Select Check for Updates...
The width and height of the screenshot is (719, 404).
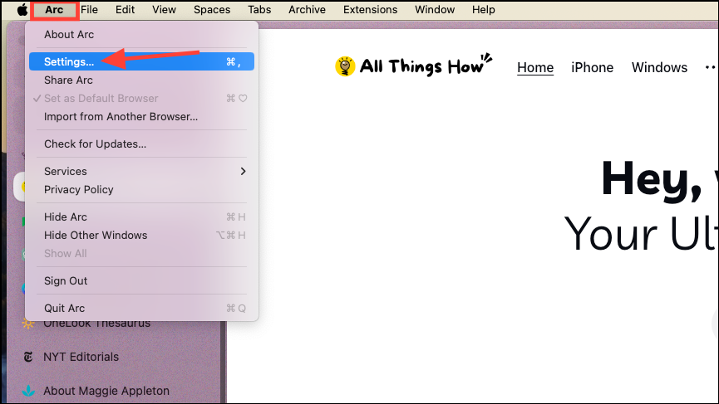click(141, 144)
